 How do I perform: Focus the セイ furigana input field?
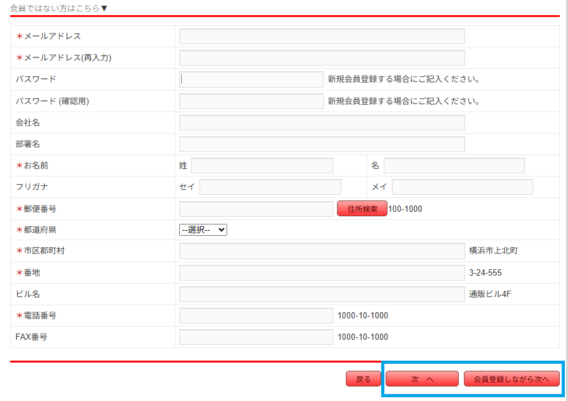pos(270,187)
